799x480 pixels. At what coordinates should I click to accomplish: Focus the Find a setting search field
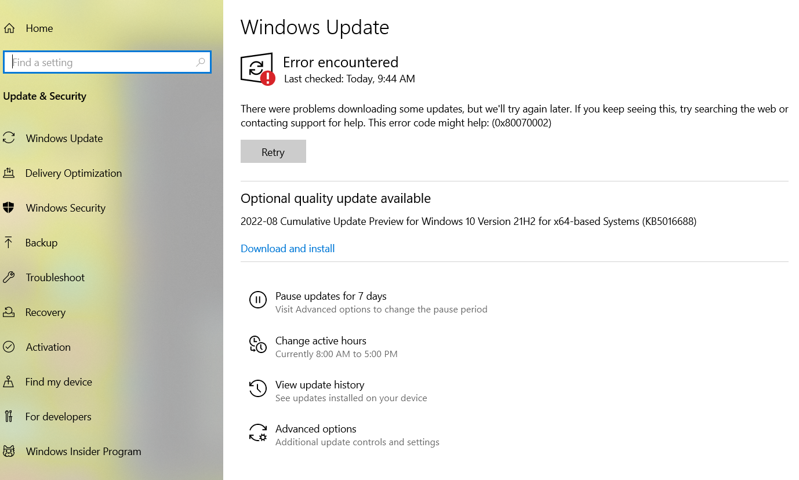point(107,62)
